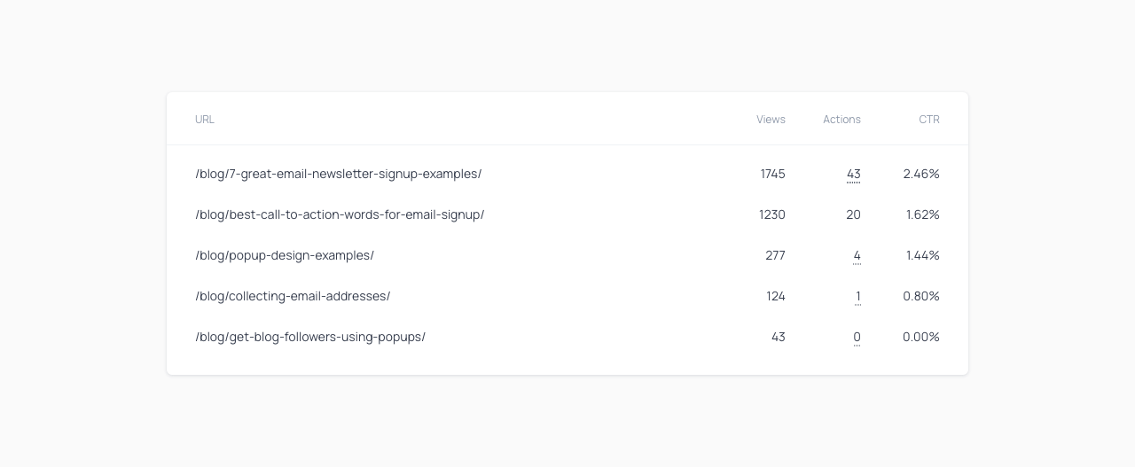Click the URL column header

205,120
